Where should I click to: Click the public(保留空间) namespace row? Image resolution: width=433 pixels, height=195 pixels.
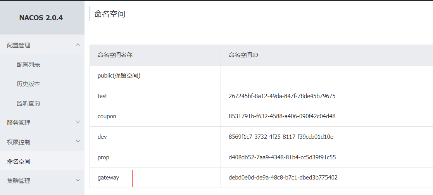point(119,76)
